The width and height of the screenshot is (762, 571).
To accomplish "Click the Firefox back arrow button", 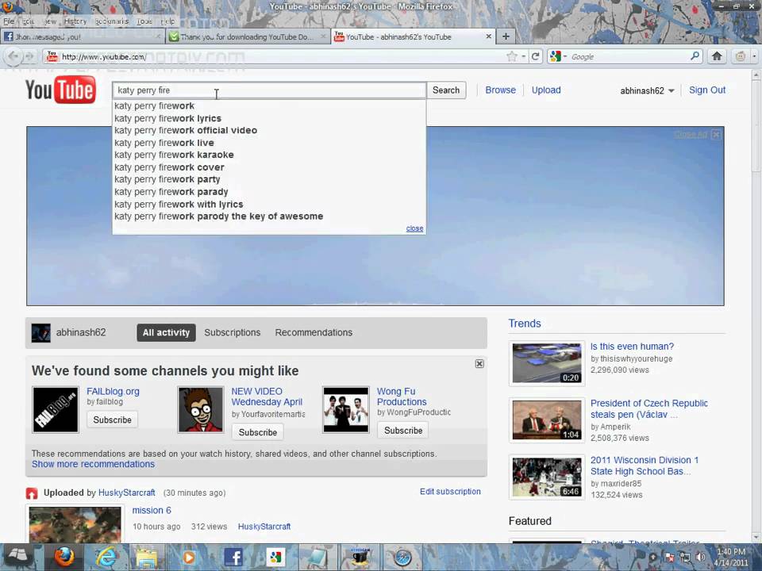I will coord(13,57).
